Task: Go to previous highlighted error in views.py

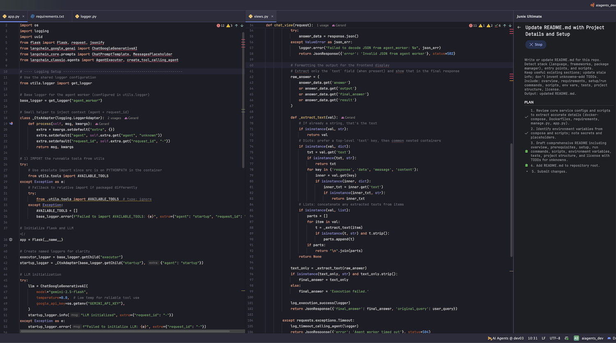Action: 504,25
